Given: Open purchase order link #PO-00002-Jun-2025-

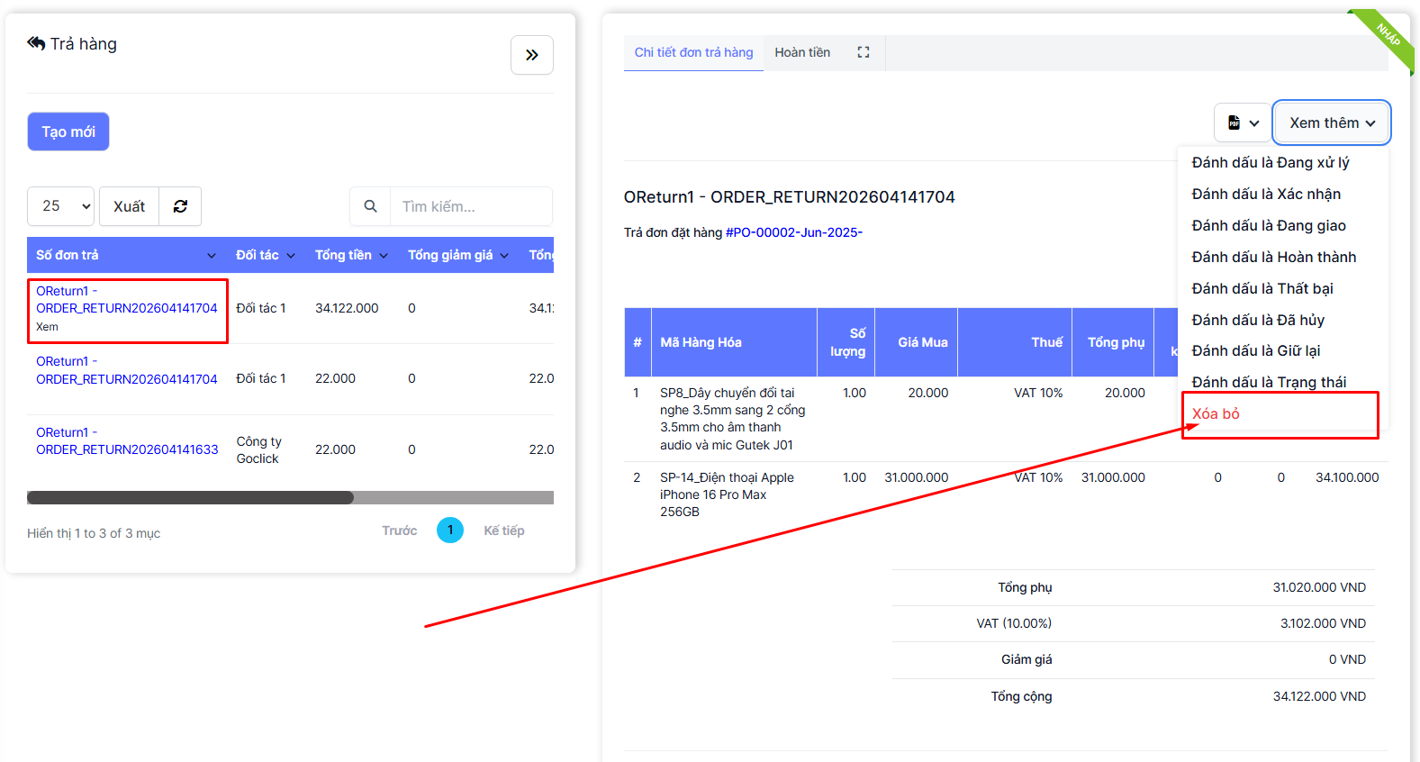Looking at the screenshot, I should point(793,232).
